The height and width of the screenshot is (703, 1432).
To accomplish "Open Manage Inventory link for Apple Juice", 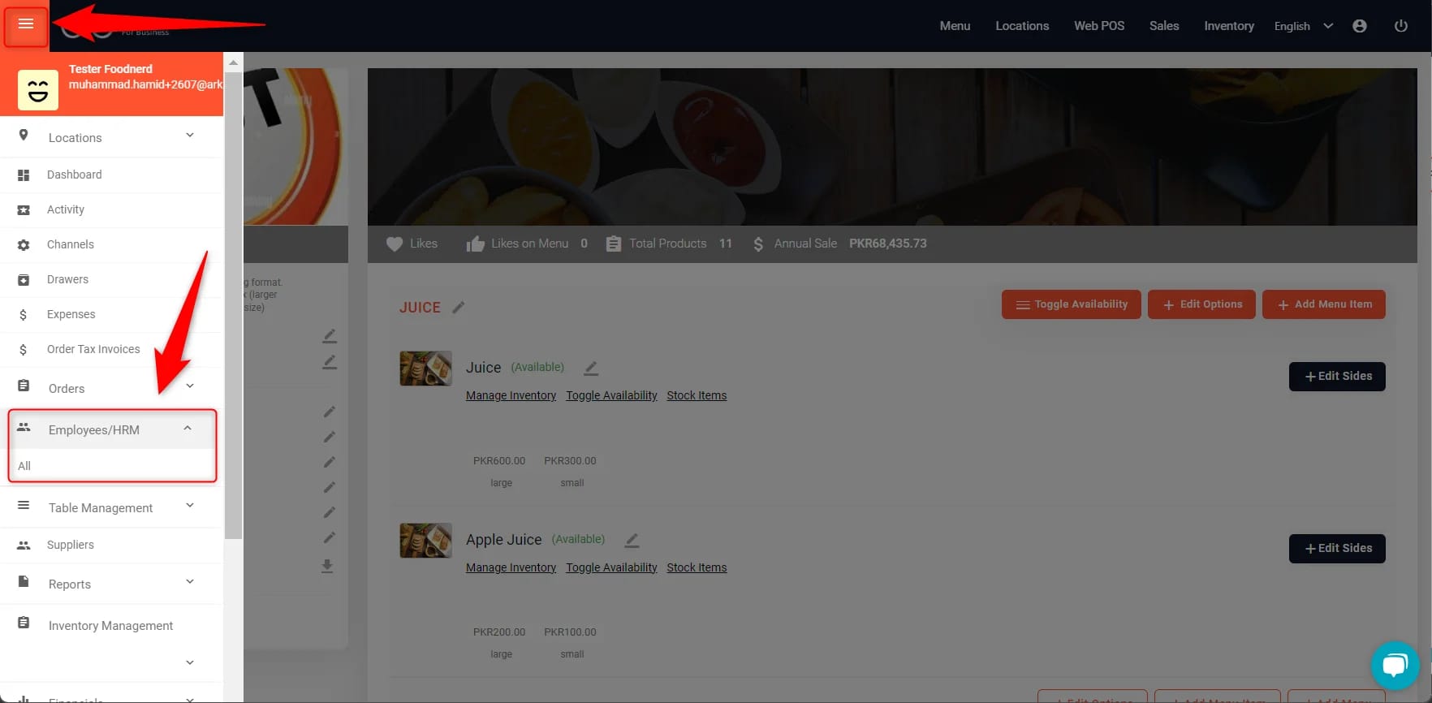I will pos(511,567).
